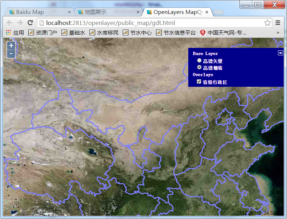Bookmark this page with star icon
The image size is (287, 219).
267,23
